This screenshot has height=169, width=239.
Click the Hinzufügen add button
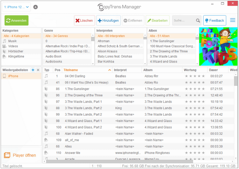tap(108, 20)
